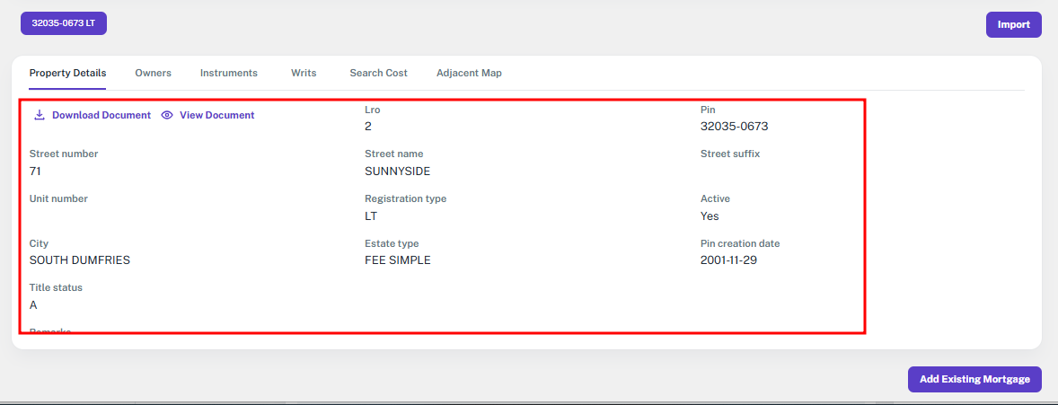This screenshot has height=405, width=1058.
Task: Click the Title status label
Action: tap(56, 287)
